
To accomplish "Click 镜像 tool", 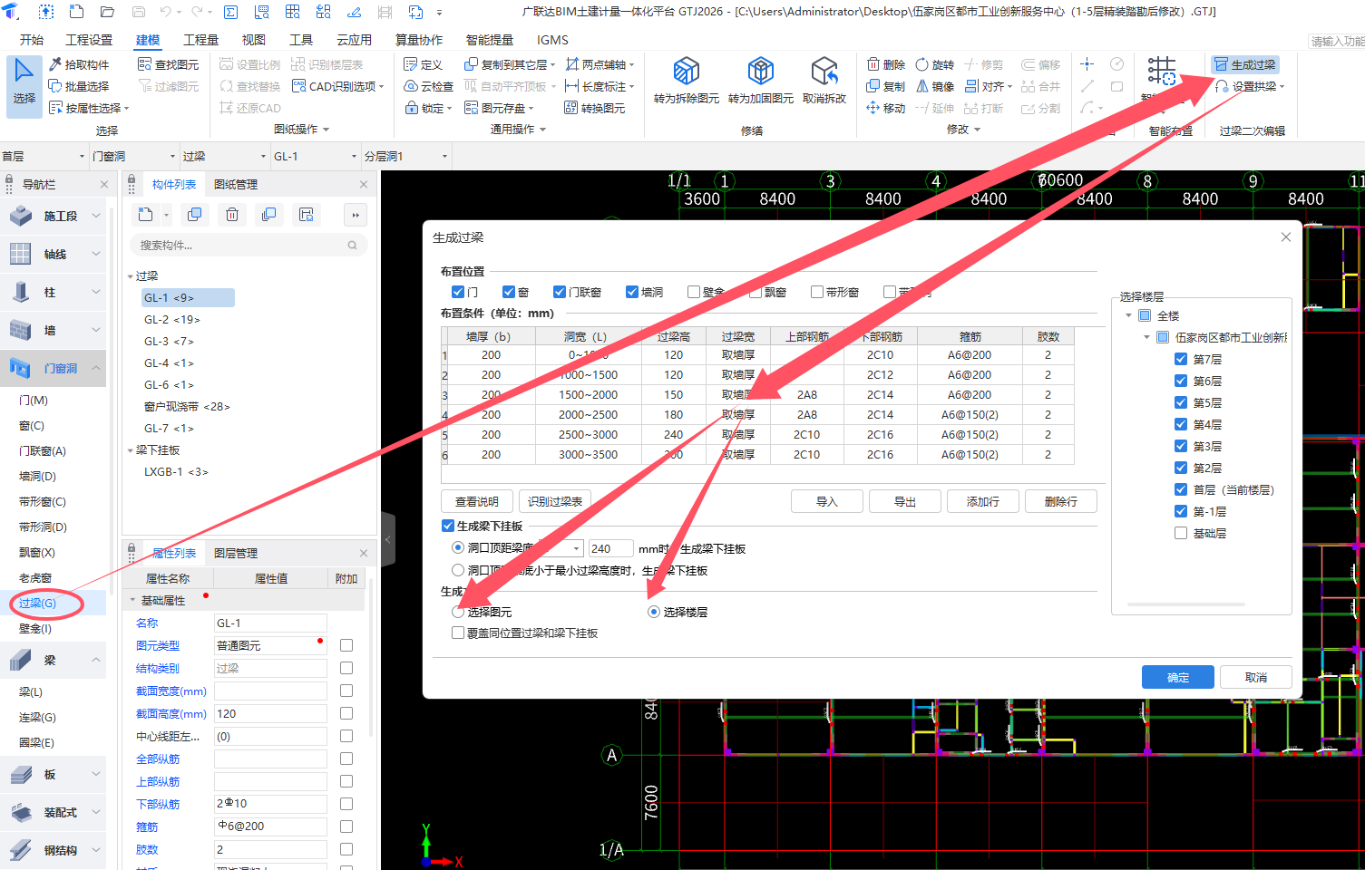I will pos(935,86).
